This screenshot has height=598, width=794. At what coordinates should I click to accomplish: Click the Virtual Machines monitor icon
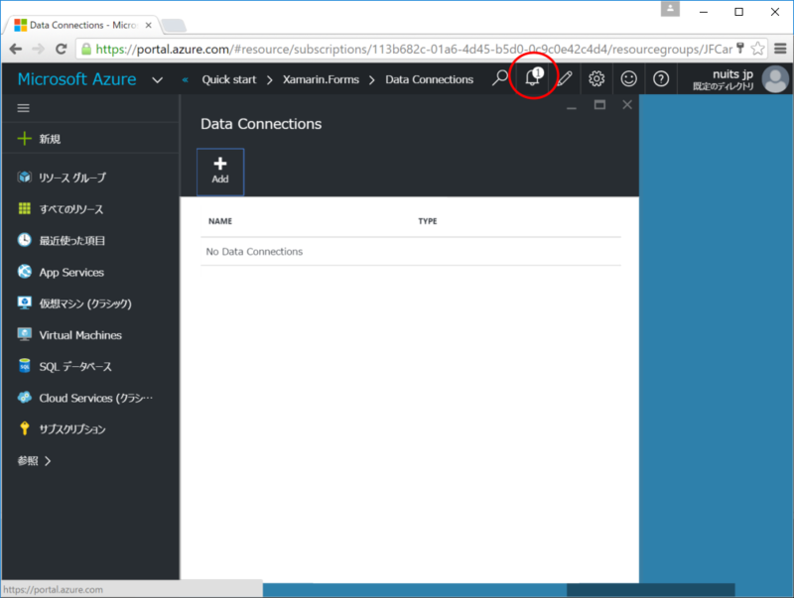(24, 334)
